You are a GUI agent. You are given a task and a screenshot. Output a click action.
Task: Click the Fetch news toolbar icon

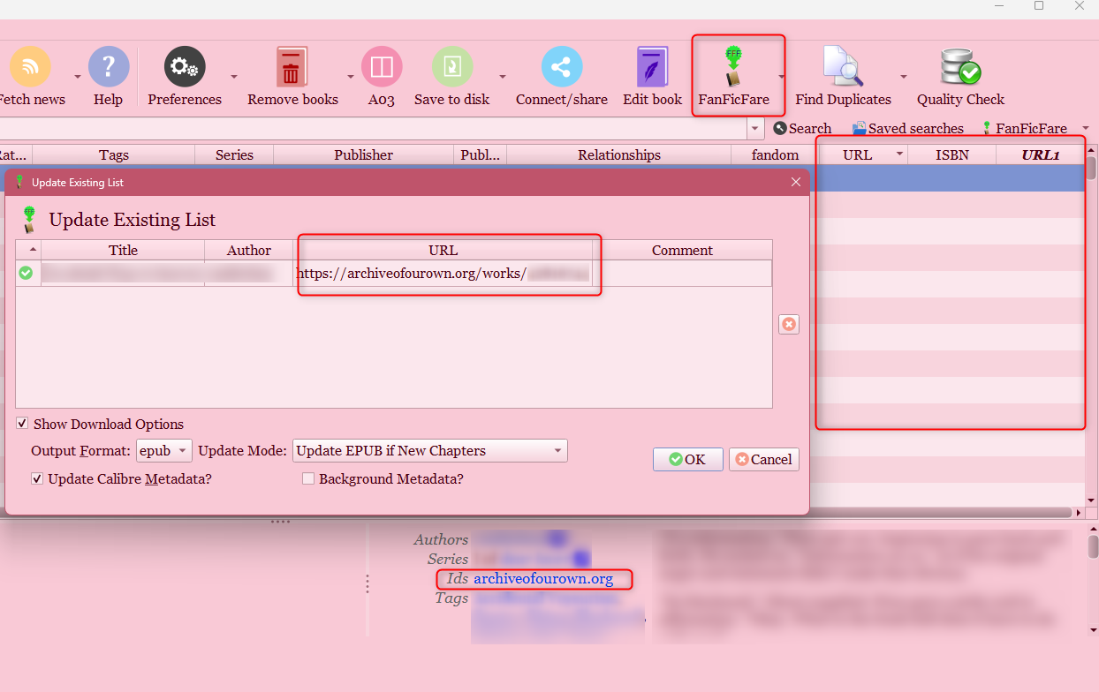tap(29, 67)
